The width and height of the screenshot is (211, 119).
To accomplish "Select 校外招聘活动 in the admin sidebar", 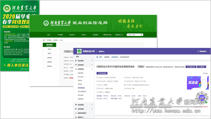I will pyautogui.click(x=82, y=92).
